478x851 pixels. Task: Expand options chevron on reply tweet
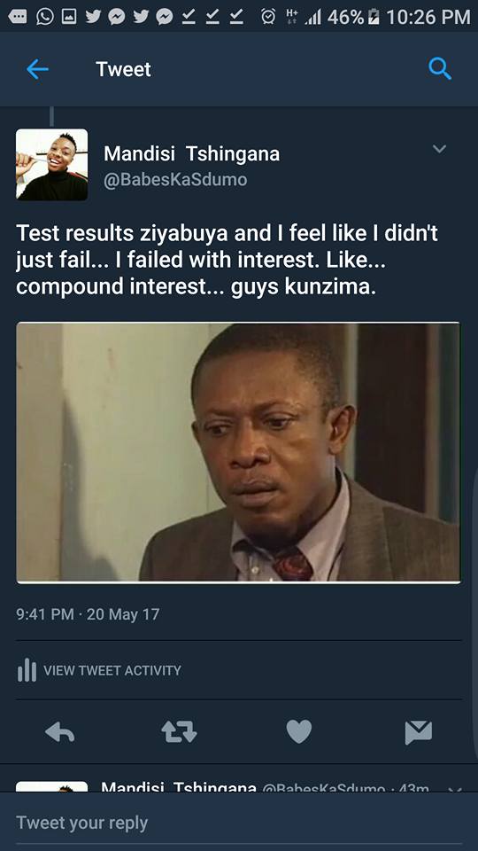coord(454,788)
